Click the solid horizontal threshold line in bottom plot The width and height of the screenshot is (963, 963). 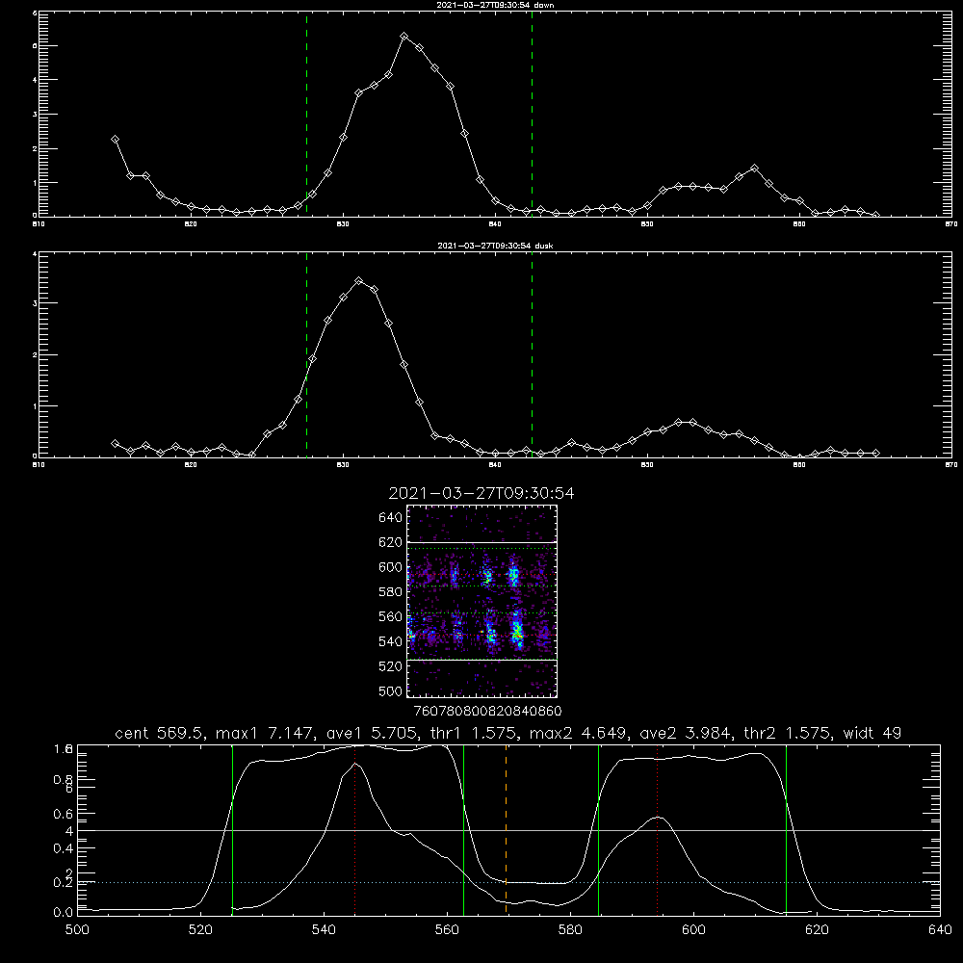[x=508, y=830]
